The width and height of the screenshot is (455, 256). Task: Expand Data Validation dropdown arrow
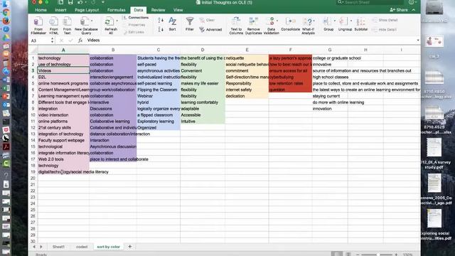coord(277,21)
